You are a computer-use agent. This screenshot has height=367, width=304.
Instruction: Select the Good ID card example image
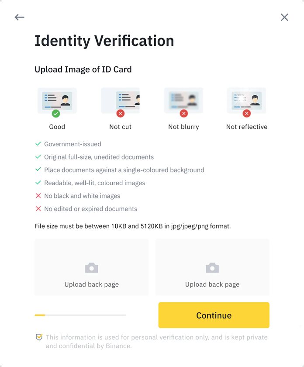click(x=57, y=100)
